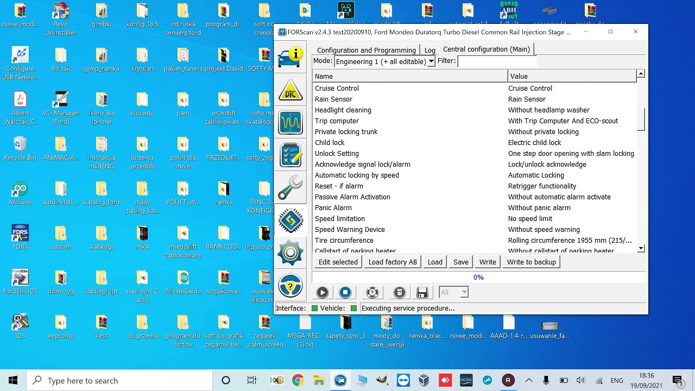695x391 pixels.
Task: Switch to the Log tab
Action: point(430,50)
